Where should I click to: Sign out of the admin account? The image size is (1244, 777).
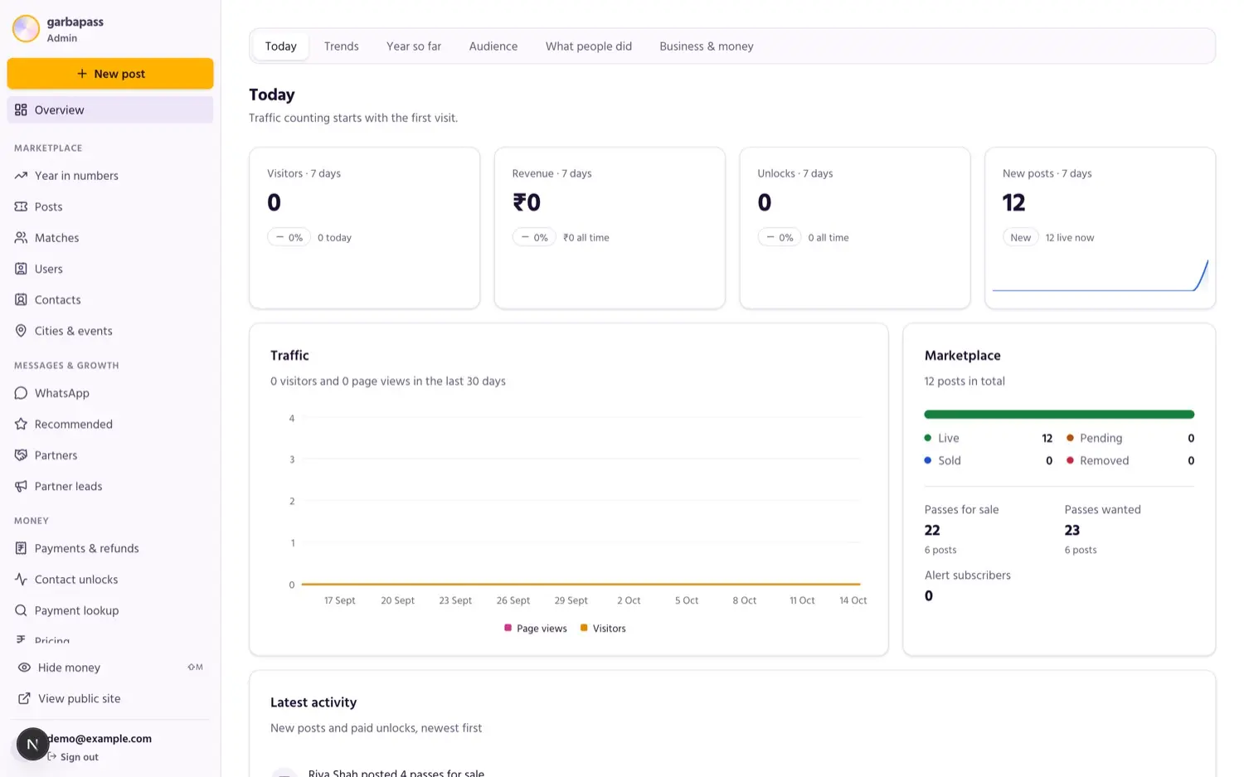click(73, 757)
